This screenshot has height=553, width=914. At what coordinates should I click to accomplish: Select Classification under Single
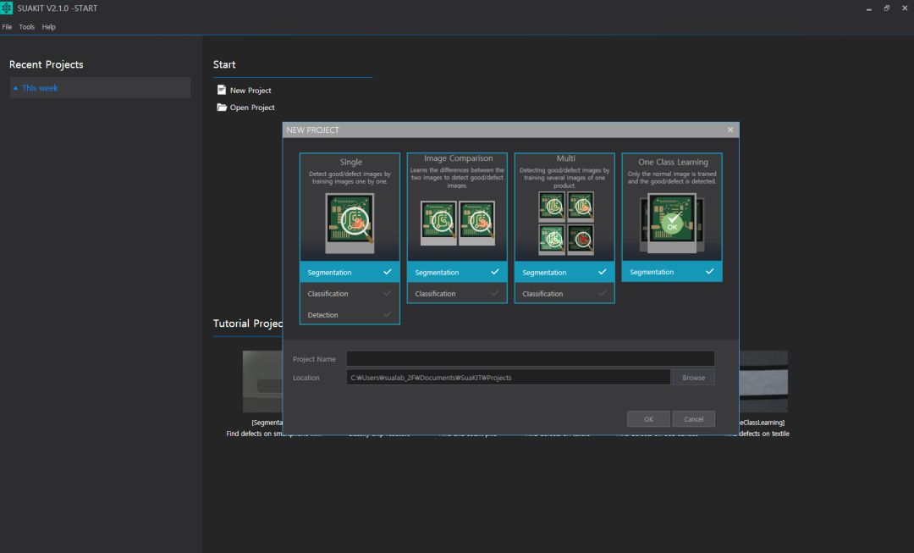[350, 293]
